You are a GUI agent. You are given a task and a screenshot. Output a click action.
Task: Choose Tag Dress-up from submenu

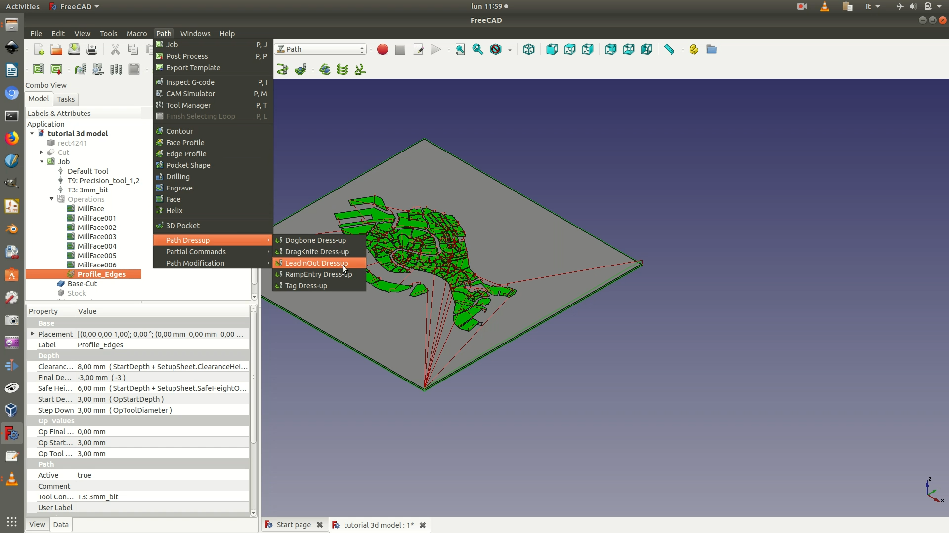[319, 286]
